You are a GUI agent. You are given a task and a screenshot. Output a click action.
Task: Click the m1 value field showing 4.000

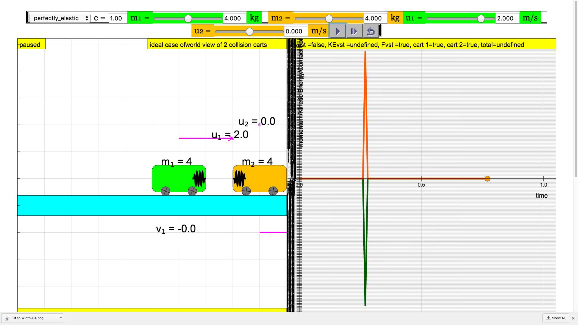tap(235, 18)
